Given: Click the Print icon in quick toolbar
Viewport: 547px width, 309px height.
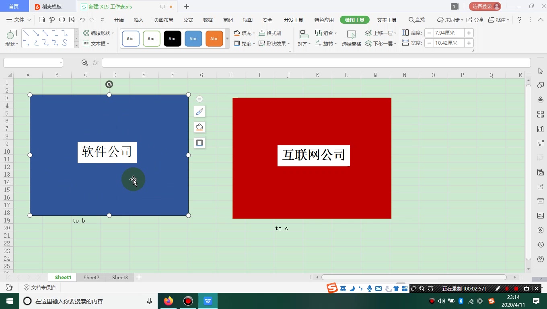Looking at the screenshot, I should [62, 20].
